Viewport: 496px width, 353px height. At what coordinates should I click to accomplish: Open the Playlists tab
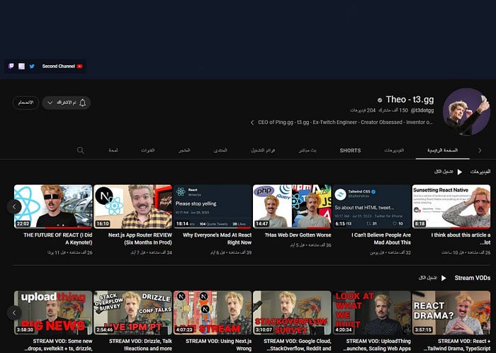pyautogui.click(x=263, y=150)
